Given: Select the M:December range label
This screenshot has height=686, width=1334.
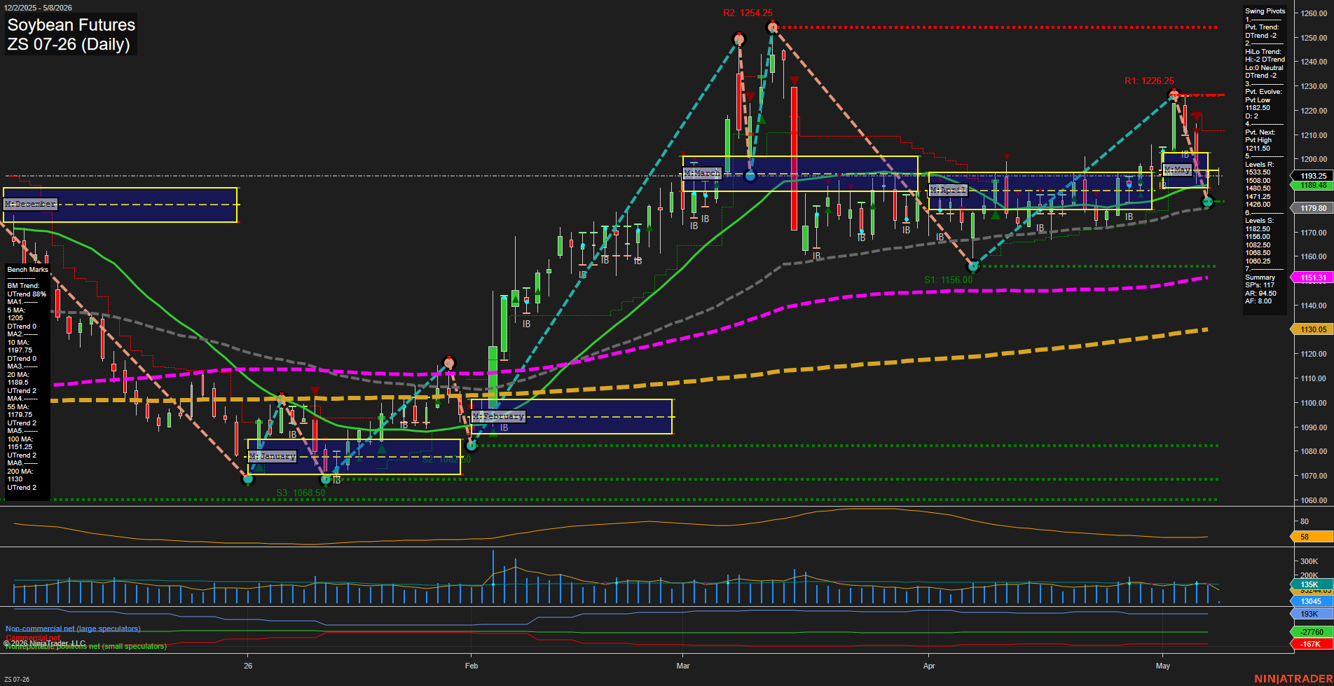Looking at the screenshot, I should 30,204.
